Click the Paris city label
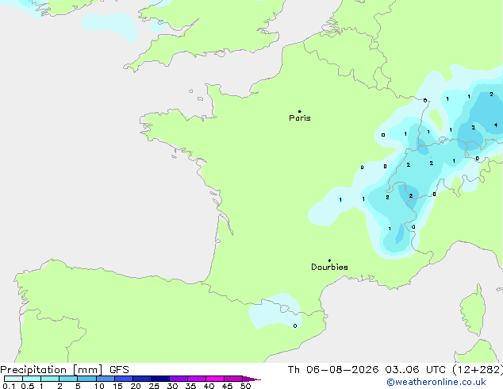 tap(300, 117)
